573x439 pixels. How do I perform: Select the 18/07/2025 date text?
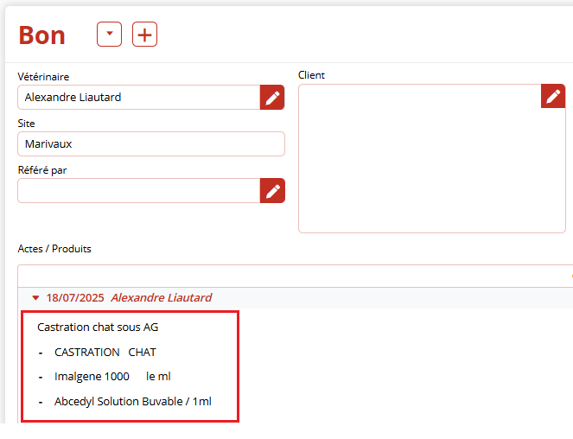click(x=75, y=298)
